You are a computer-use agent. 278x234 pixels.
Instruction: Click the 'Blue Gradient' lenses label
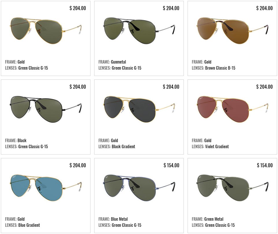click(29, 225)
